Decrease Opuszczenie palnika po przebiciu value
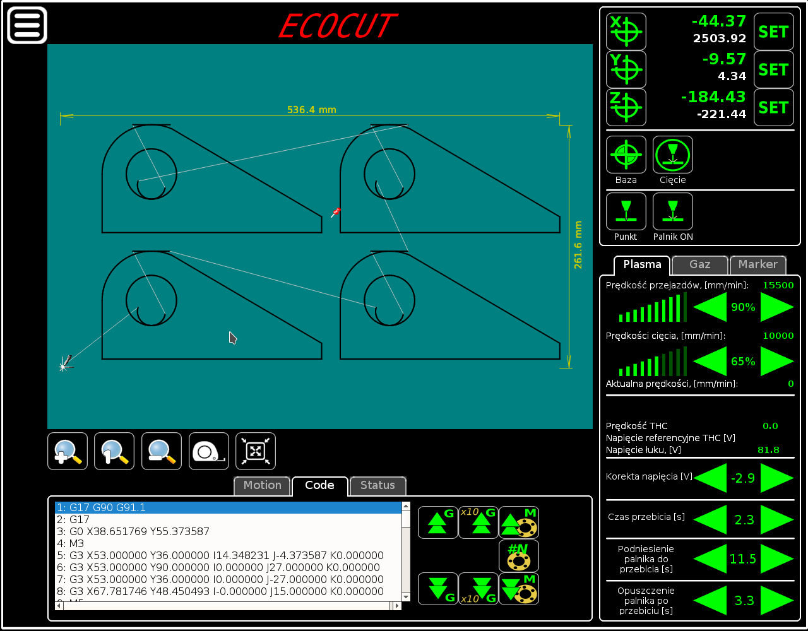 pyautogui.click(x=710, y=601)
